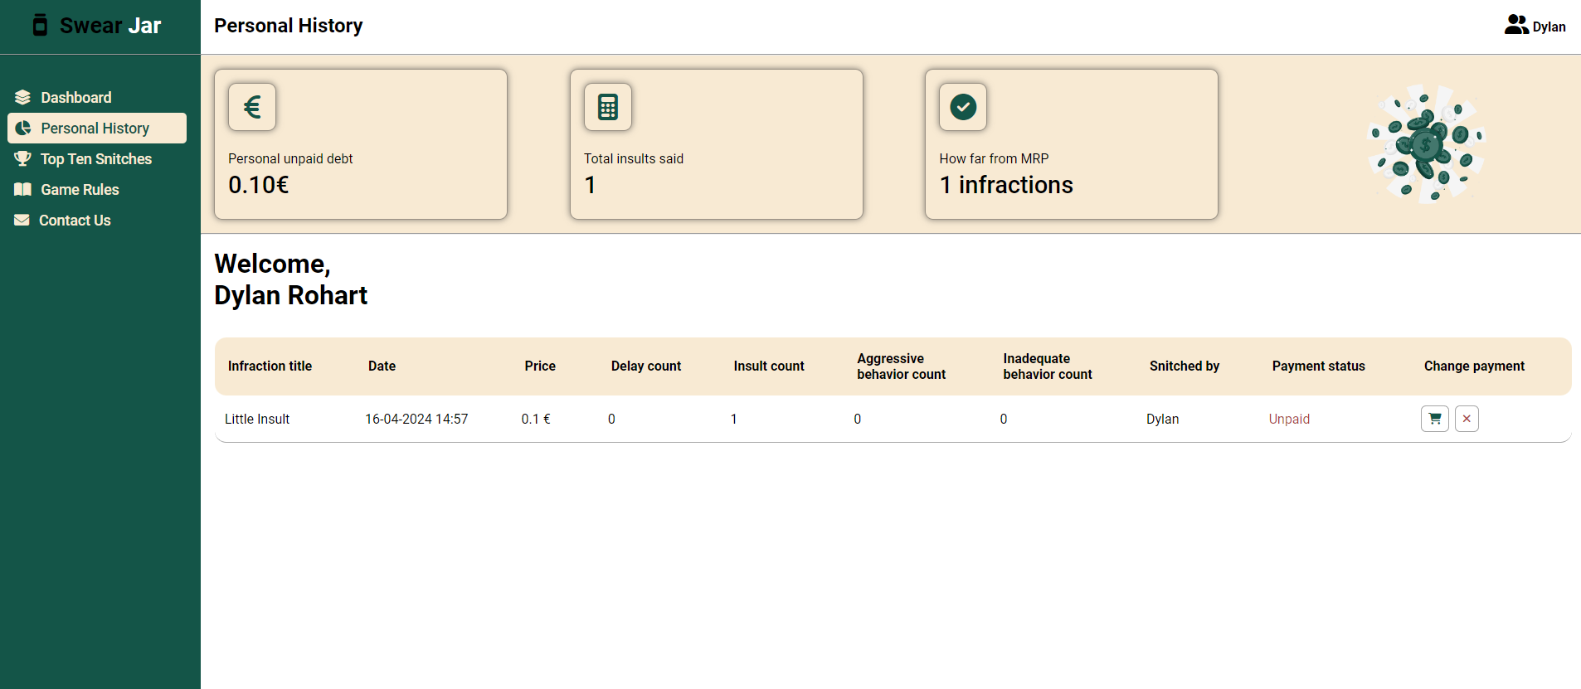Navigate to Contact Us
This screenshot has height=689, width=1581.
pos(75,221)
